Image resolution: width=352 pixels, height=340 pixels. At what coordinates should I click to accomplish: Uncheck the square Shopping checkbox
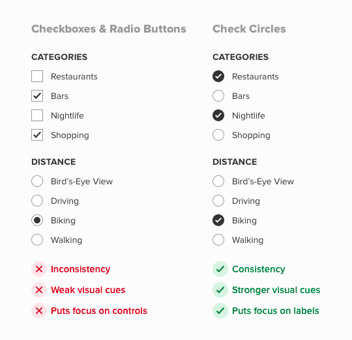point(37,135)
